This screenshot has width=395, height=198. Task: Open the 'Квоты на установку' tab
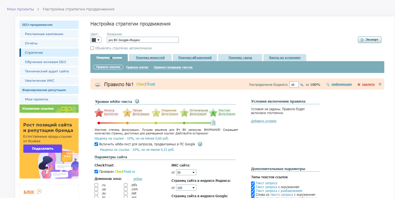[x=285, y=58]
